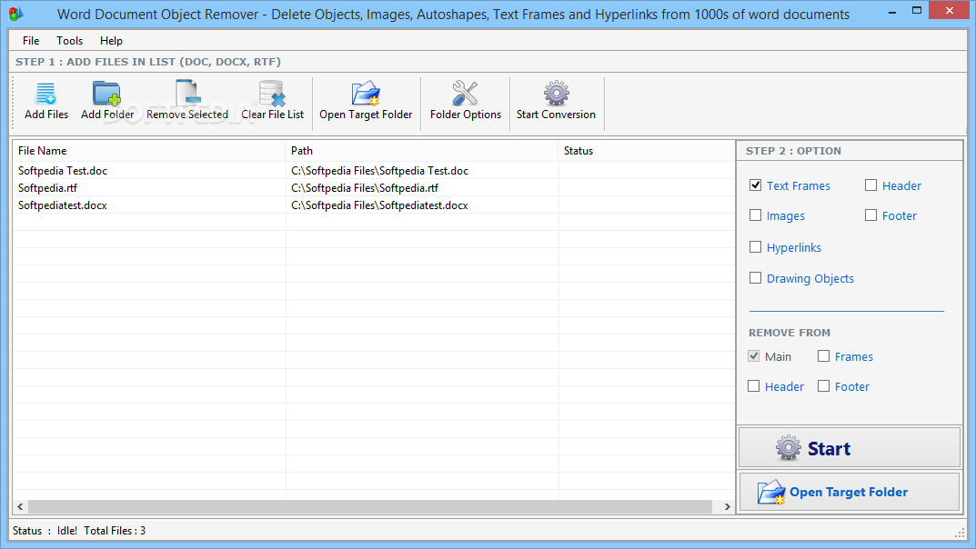Toggle the Main checkbox under Remove From

(754, 356)
